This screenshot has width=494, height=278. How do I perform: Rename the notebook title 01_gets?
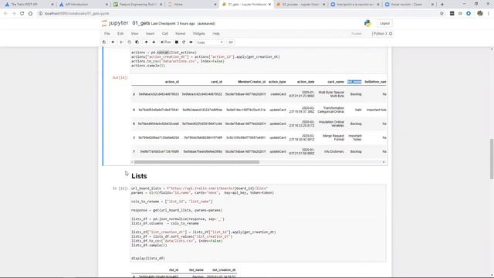(x=141, y=23)
